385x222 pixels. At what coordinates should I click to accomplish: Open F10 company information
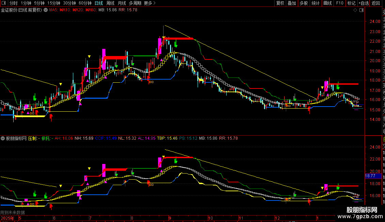tap(339, 3)
